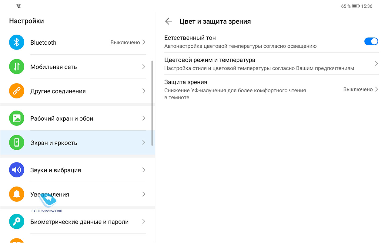
Task: Expand Уведомления row chevron
Action: 144,194
